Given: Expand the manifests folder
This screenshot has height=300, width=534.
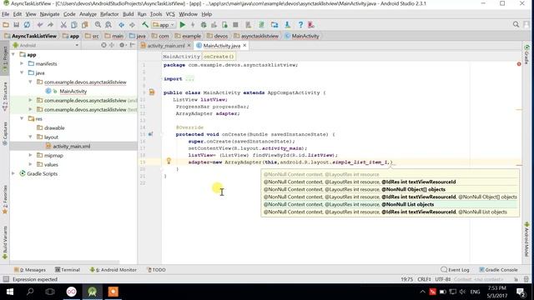Looking at the screenshot, I should click(22, 63).
